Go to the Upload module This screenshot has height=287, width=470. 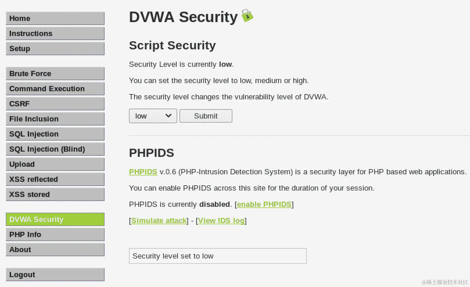[55, 164]
